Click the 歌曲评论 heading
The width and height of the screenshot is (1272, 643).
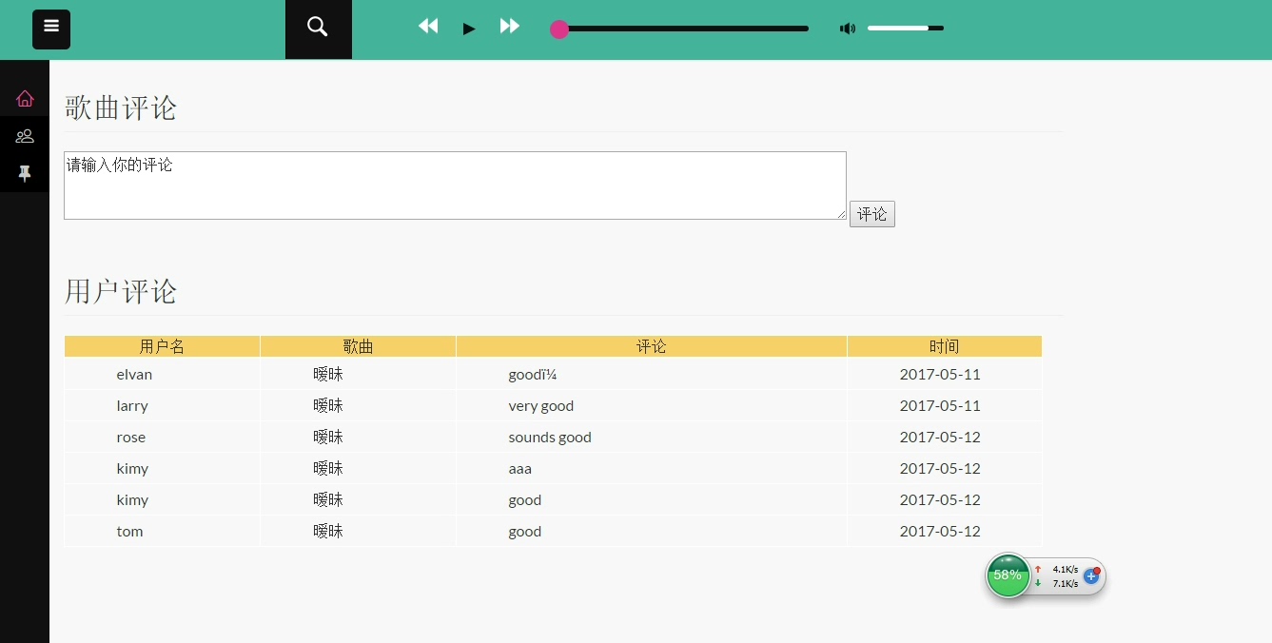click(x=121, y=107)
